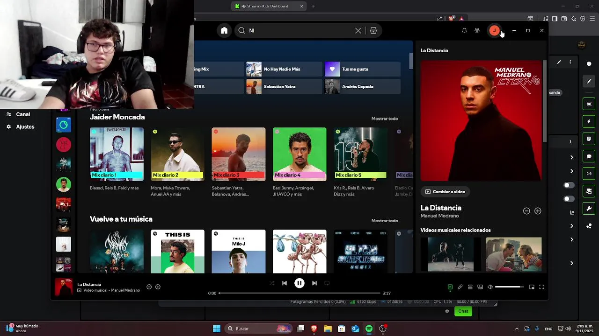Add La Distancia via plus in player bar

click(x=158, y=287)
